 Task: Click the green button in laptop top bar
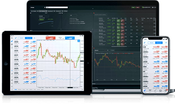[133, 7]
